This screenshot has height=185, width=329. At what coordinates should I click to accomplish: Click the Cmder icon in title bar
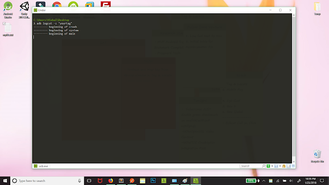(x=35, y=10)
